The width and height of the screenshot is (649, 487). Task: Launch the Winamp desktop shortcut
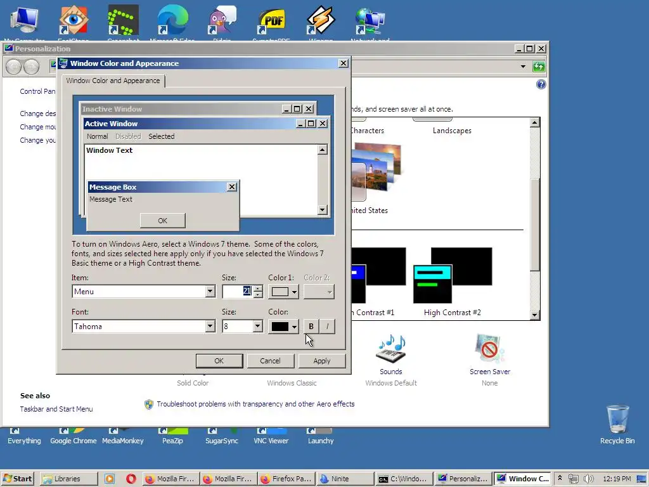(321, 20)
